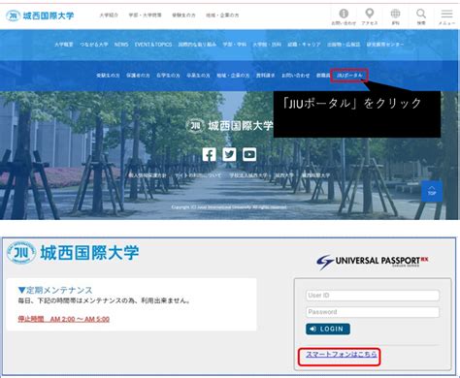Select the 研究 center item in blue menu
Screen dimensions: 460x378
(x=385, y=45)
